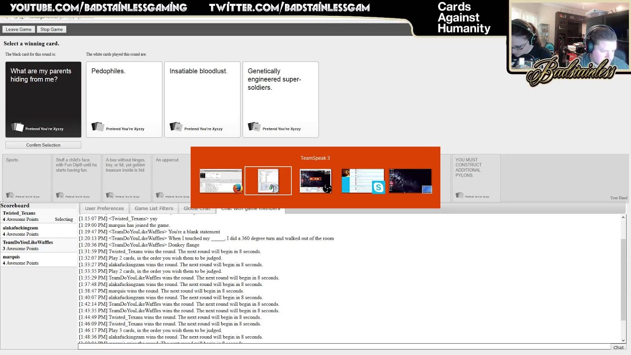Click card-stack icon on "Insatiable bloodlust." card
Screen dimensions: 631x355
[x=176, y=127]
